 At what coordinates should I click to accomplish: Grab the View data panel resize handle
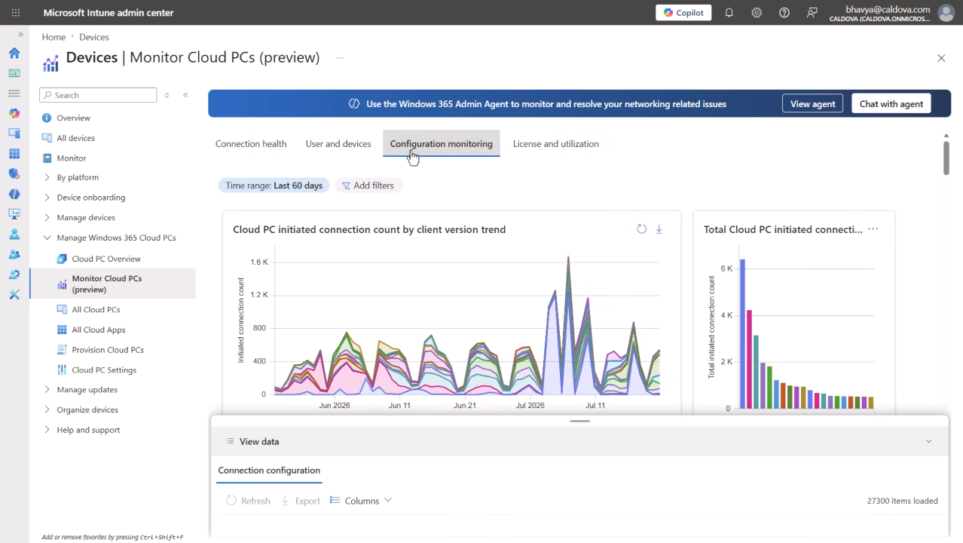click(579, 421)
